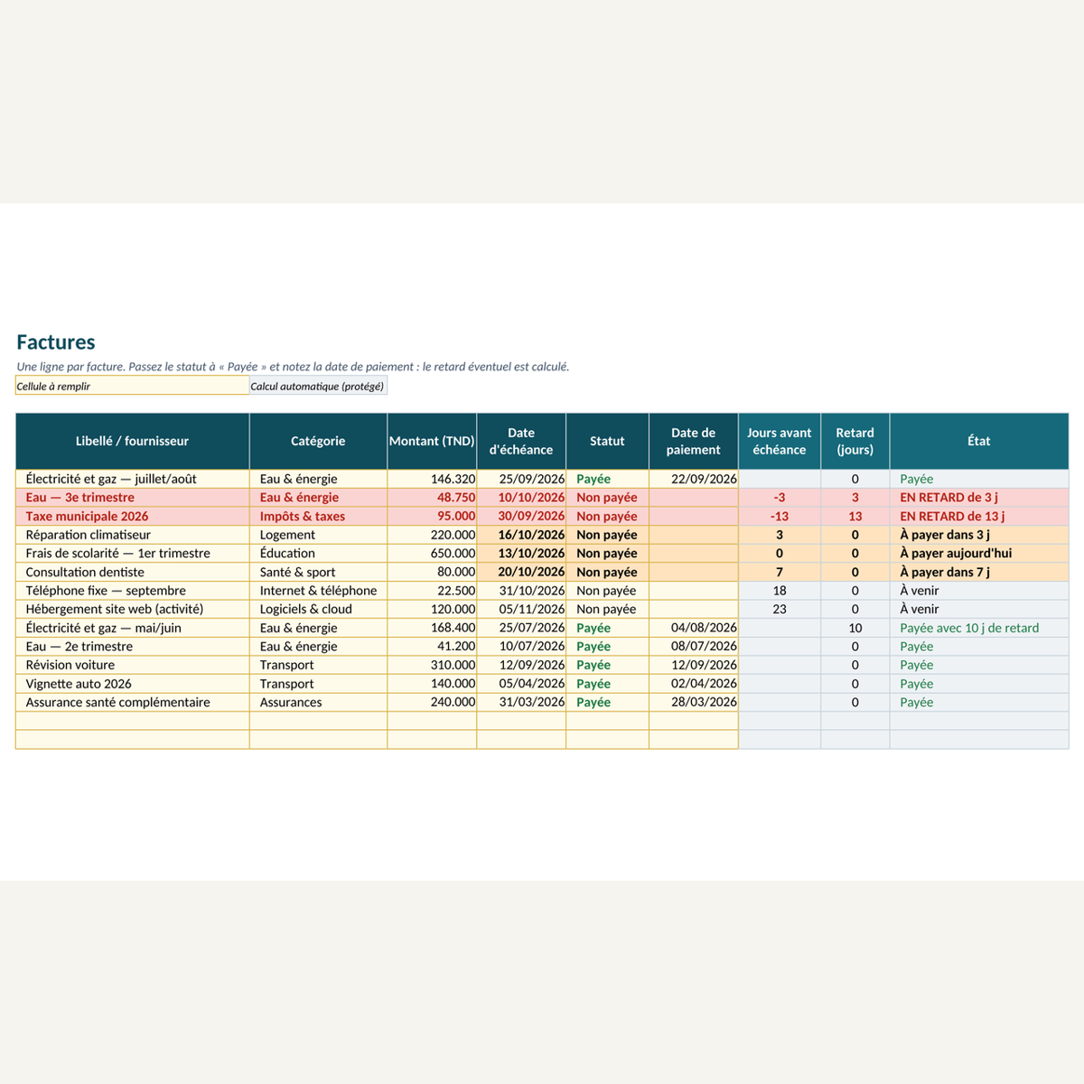Select amount cell 650.000
The width and height of the screenshot is (1084, 1084).
432,553
